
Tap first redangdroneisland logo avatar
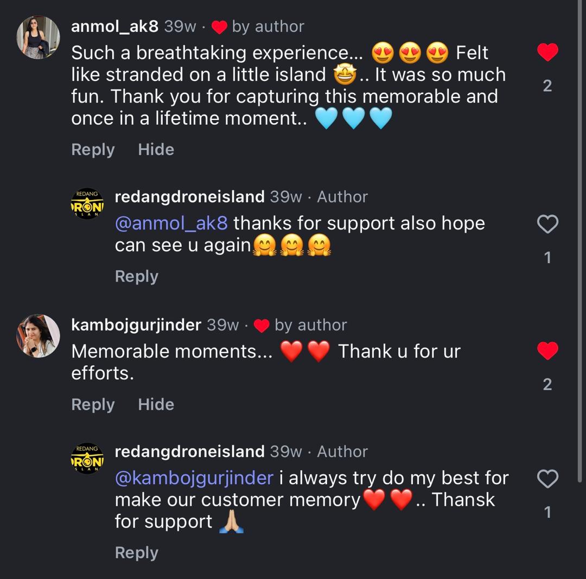tap(87, 204)
